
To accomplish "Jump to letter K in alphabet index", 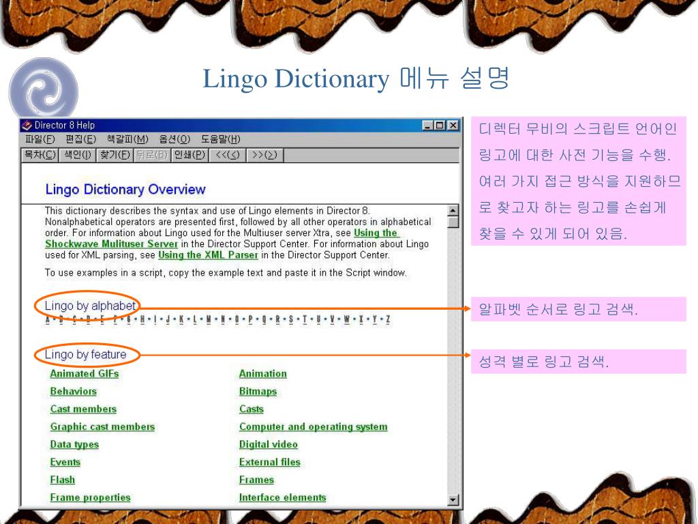I will coord(181,319).
